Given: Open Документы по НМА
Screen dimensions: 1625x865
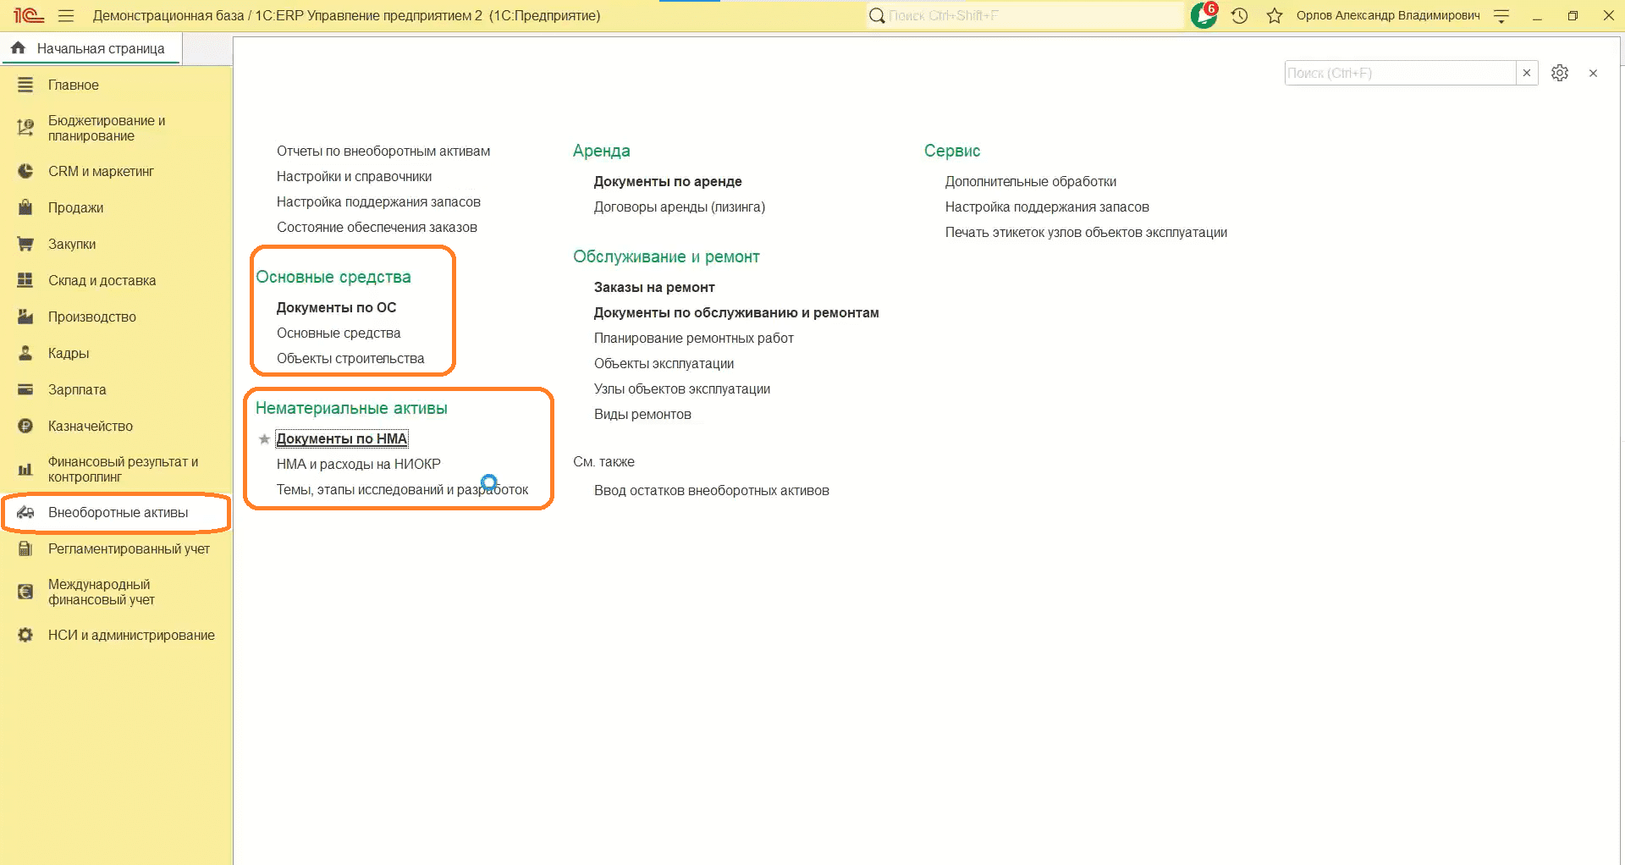Looking at the screenshot, I should pos(342,438).
